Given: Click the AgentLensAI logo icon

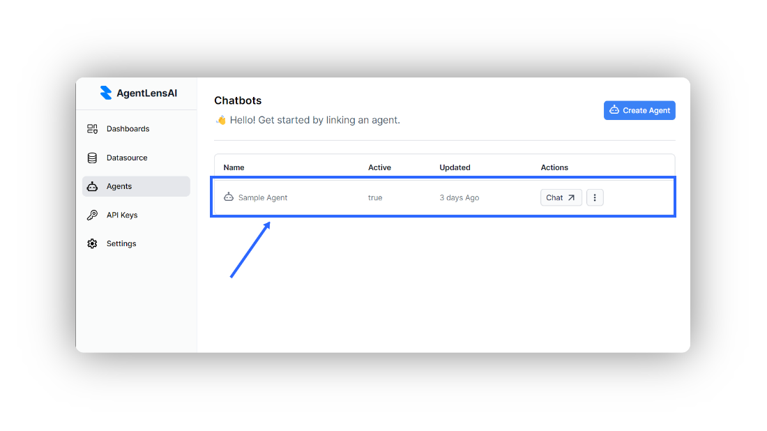Looking at the screenshot, I should tap(106, 93).
